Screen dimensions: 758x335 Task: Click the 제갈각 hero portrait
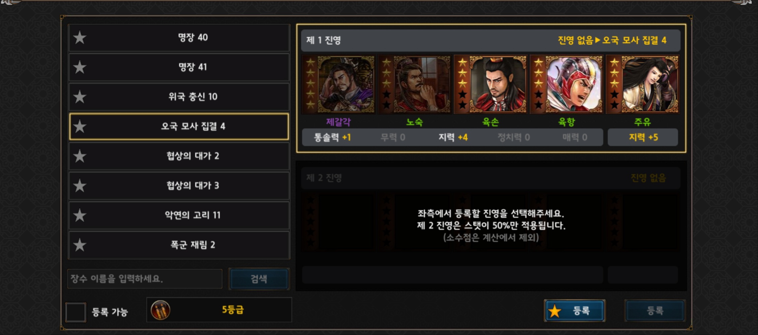pos(338,84)
